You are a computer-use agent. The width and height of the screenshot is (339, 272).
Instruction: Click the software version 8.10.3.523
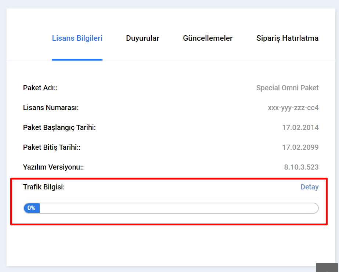tap(301, 167)
